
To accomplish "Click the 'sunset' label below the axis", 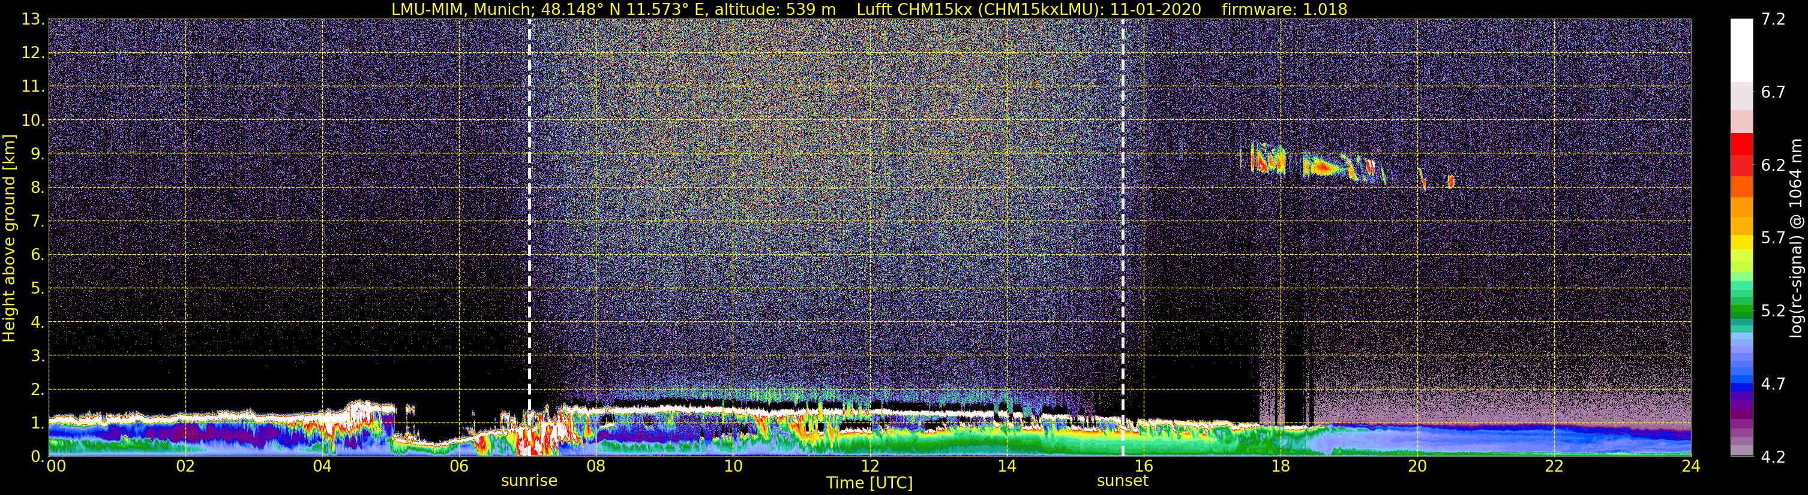I will coord(1123,481).
